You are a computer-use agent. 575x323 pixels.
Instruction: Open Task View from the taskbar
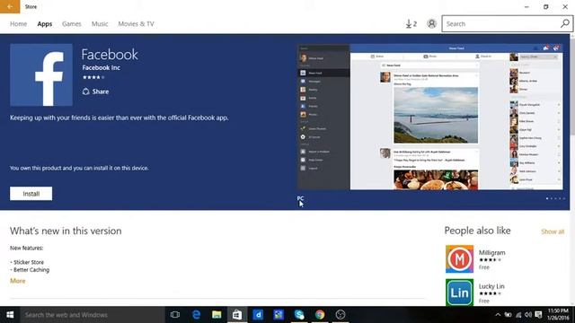(175, 315)
